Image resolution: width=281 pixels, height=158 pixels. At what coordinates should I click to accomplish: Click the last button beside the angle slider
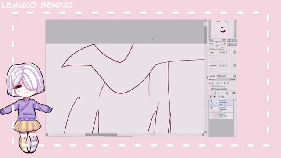point(235,44)
